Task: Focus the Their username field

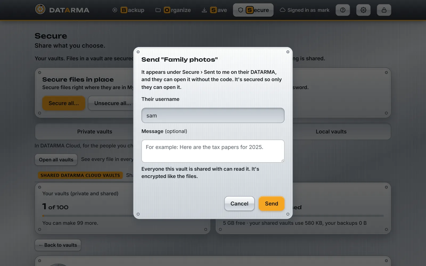Action: (x=213, y=115)
